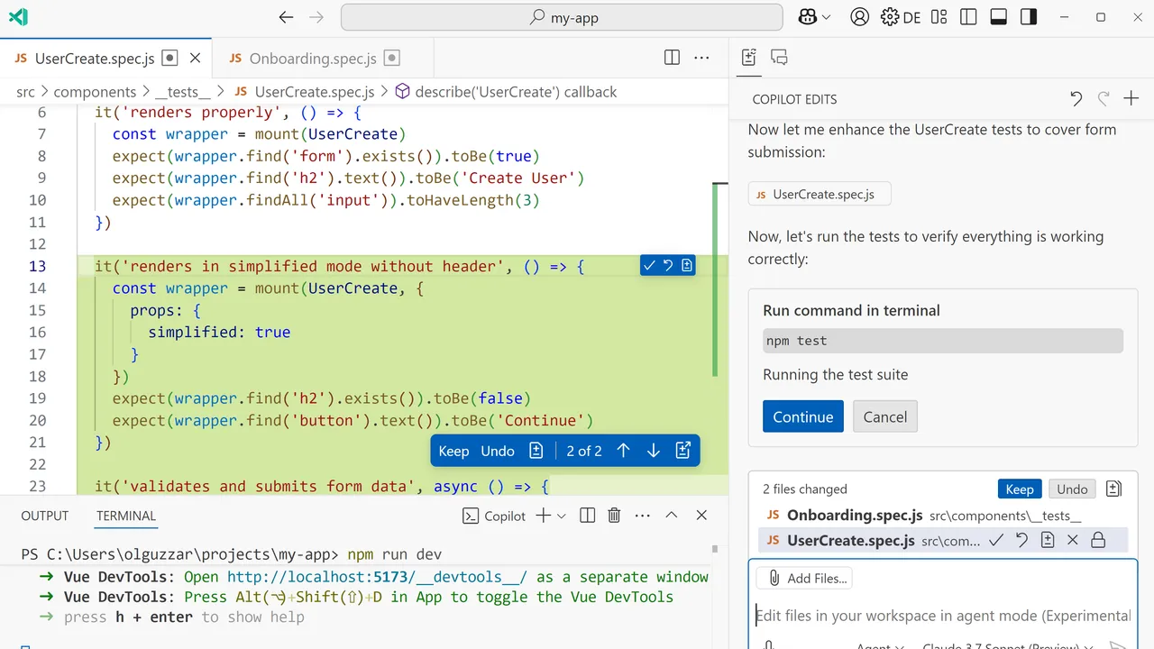Click 'components' in the breadcrumb
The image size is (1154, 649).
95,92
